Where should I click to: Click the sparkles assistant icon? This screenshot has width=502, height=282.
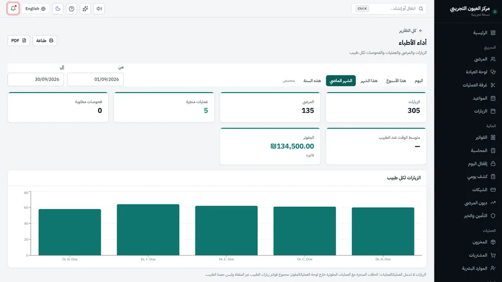[x=85, y=8]
